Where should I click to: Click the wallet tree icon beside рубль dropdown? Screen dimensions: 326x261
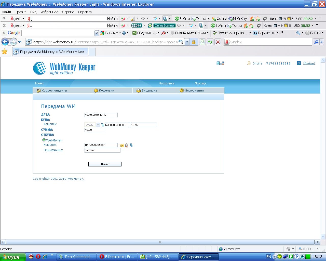(103, 125)
